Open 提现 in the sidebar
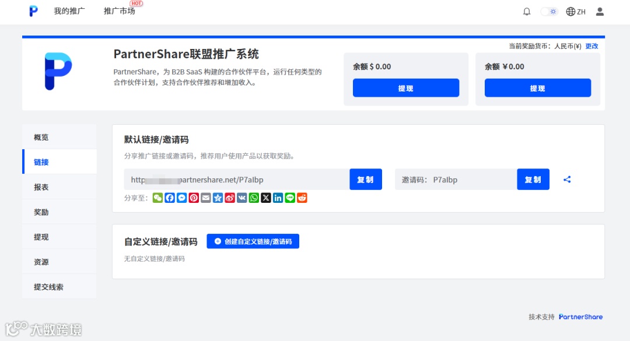630x341 pixels. 60,237
